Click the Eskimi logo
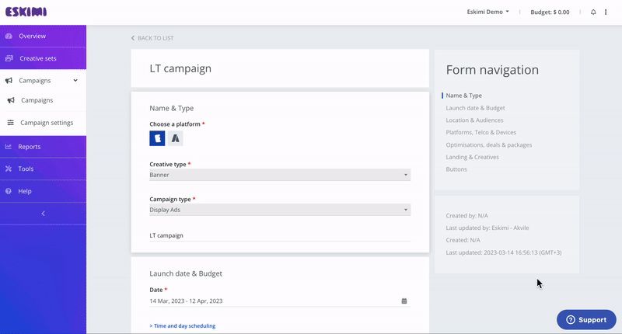Viewport: 622px width, 334px height. [26, 12]
